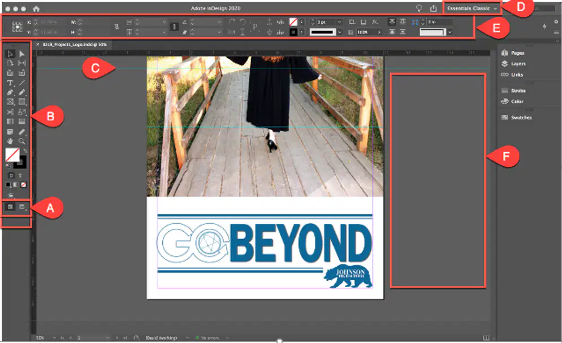The width and height of the screenshot is (562, 343).
Task: Go to next page arrow
Action: point(117,337)
